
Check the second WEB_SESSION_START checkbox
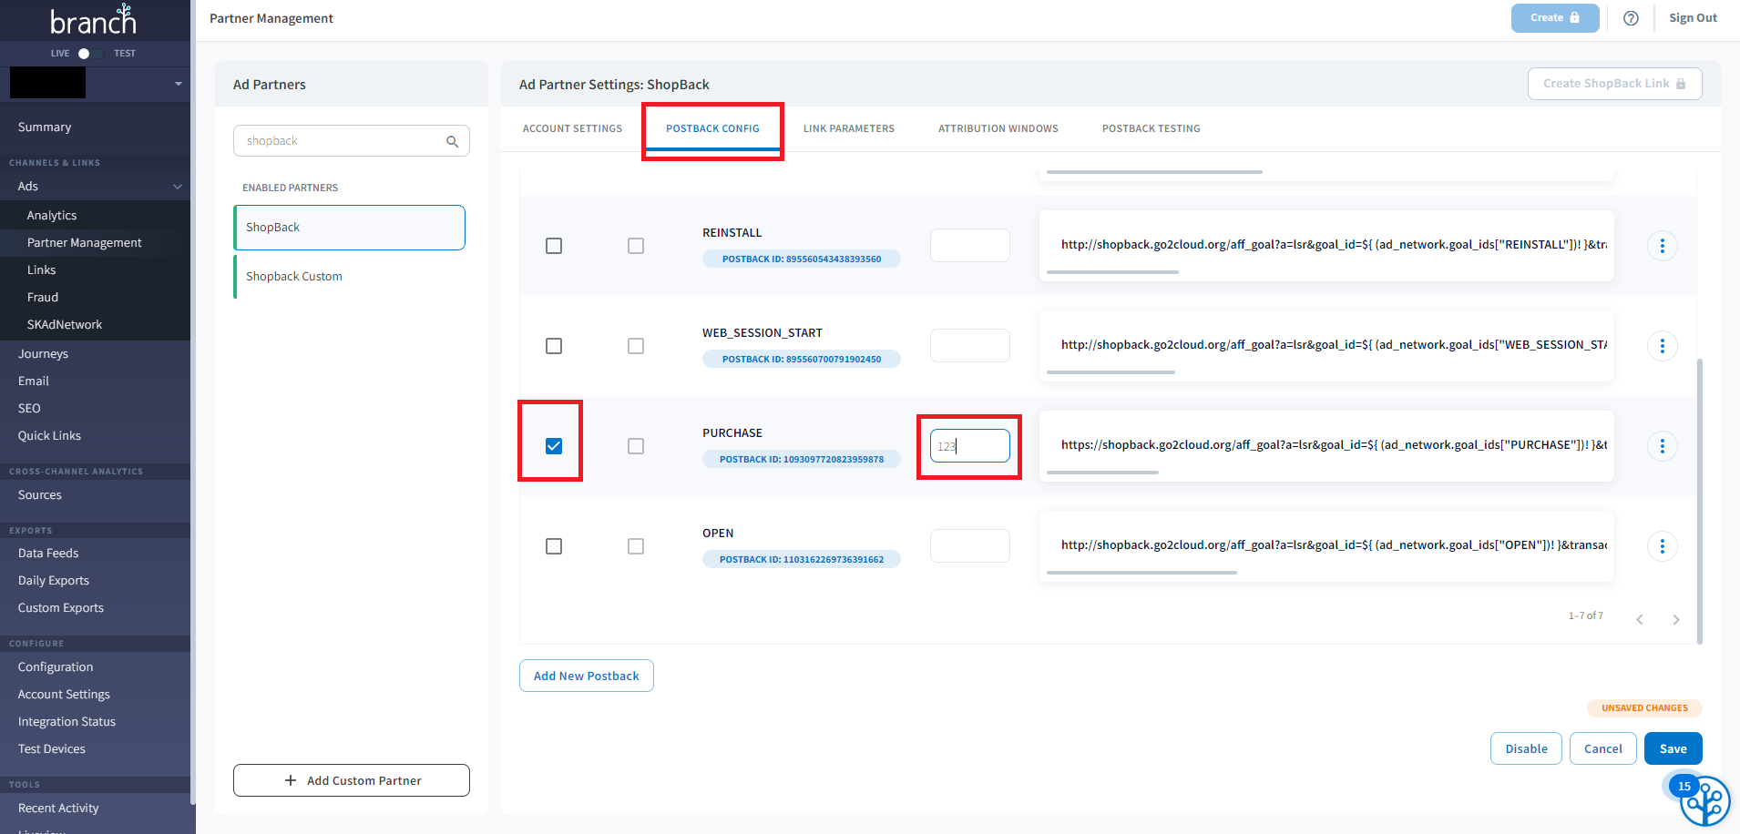point(636,346)
